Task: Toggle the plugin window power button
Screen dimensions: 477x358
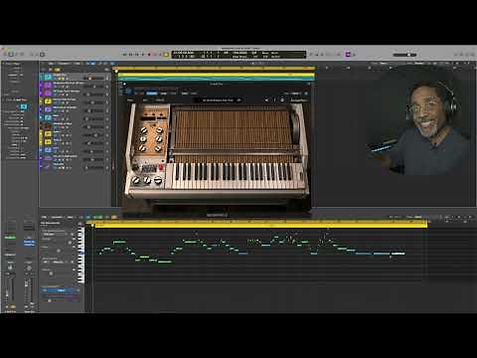Action: 129,90
